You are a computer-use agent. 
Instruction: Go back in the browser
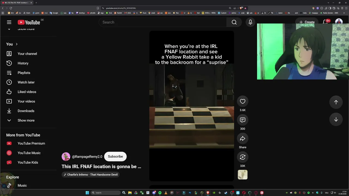[x=3, y=8]
